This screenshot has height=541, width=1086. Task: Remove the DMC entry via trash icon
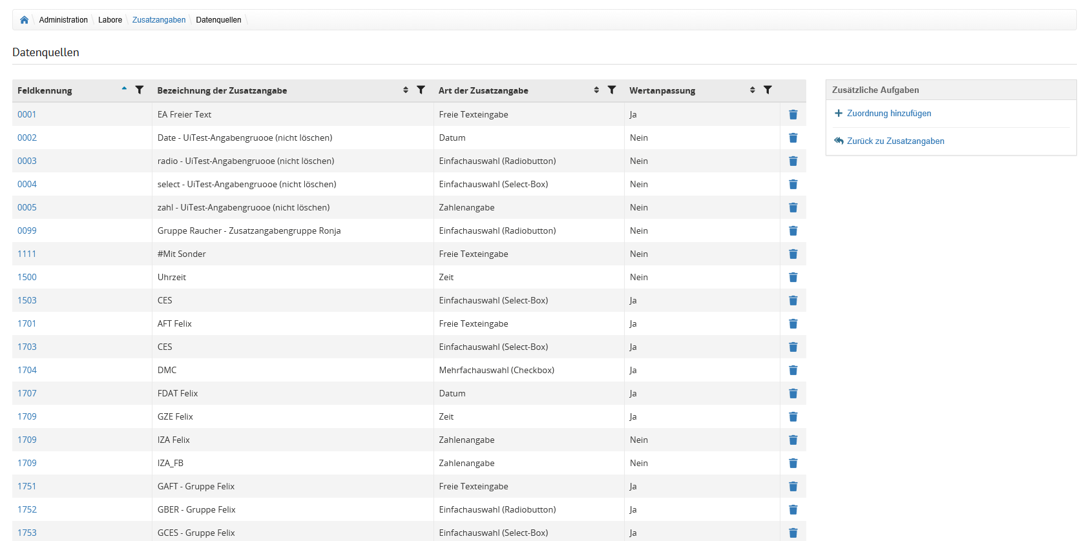(x=793, y=371)
